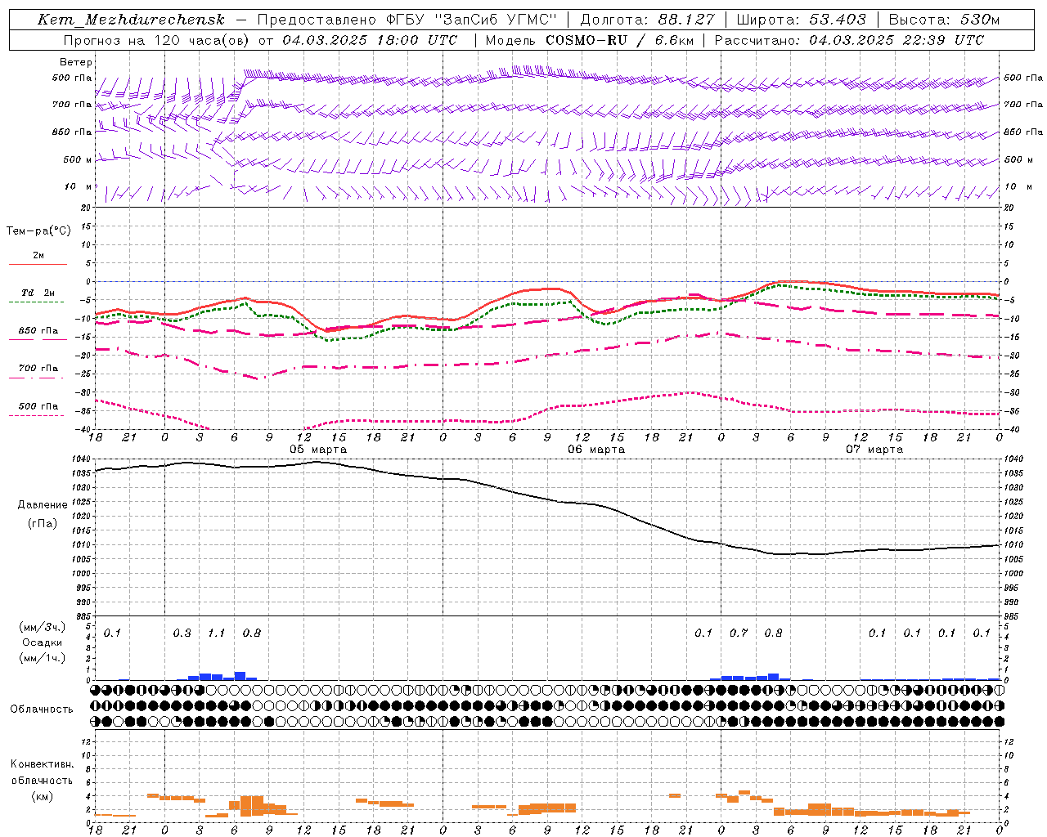Select the 07 марта date label

(874, 450)
